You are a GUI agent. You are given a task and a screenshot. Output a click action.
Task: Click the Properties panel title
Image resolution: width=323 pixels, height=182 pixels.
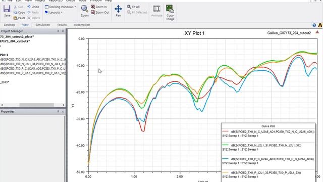pyautogui.click(x=8, y=111)
